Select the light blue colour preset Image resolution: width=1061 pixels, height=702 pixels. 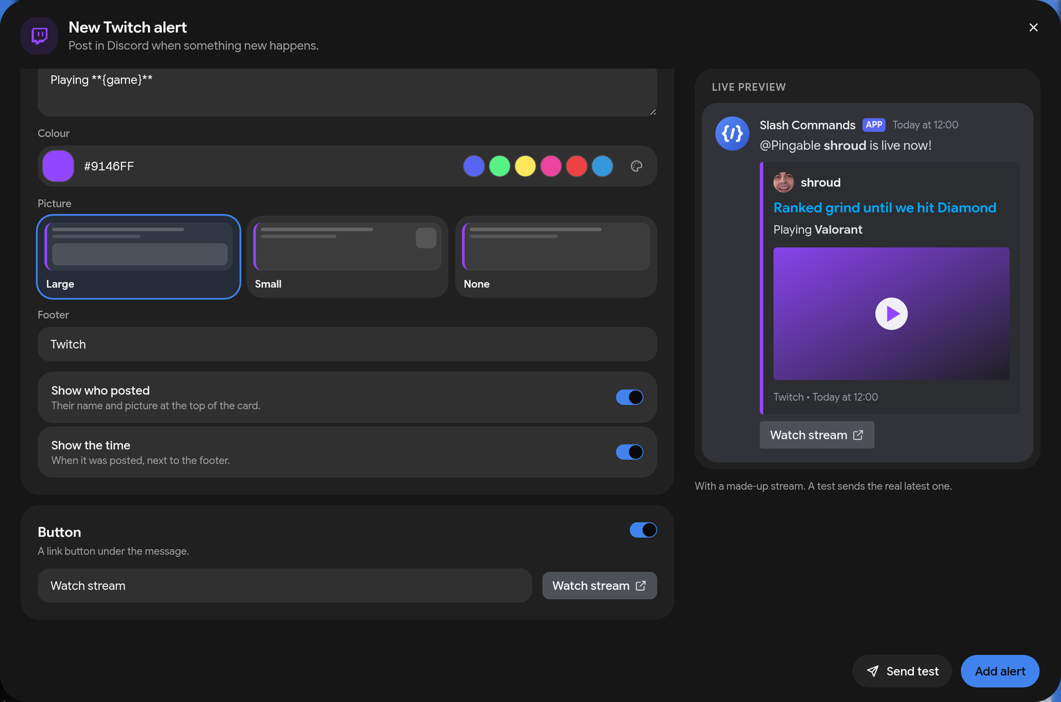[x=602, y=166]
